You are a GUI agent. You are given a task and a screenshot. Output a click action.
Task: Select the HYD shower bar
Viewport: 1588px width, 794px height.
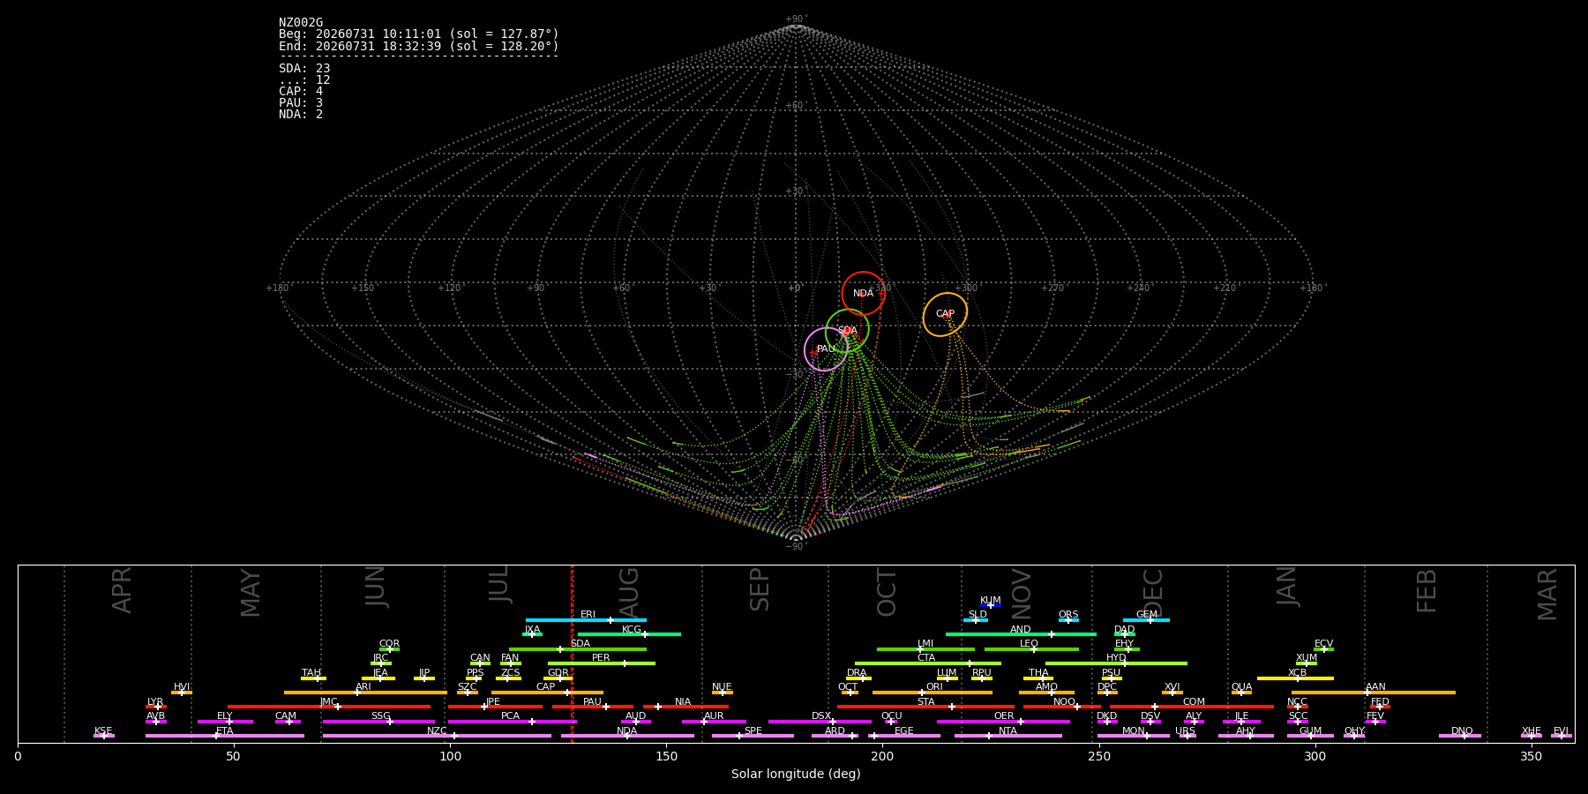point(1116,663)
